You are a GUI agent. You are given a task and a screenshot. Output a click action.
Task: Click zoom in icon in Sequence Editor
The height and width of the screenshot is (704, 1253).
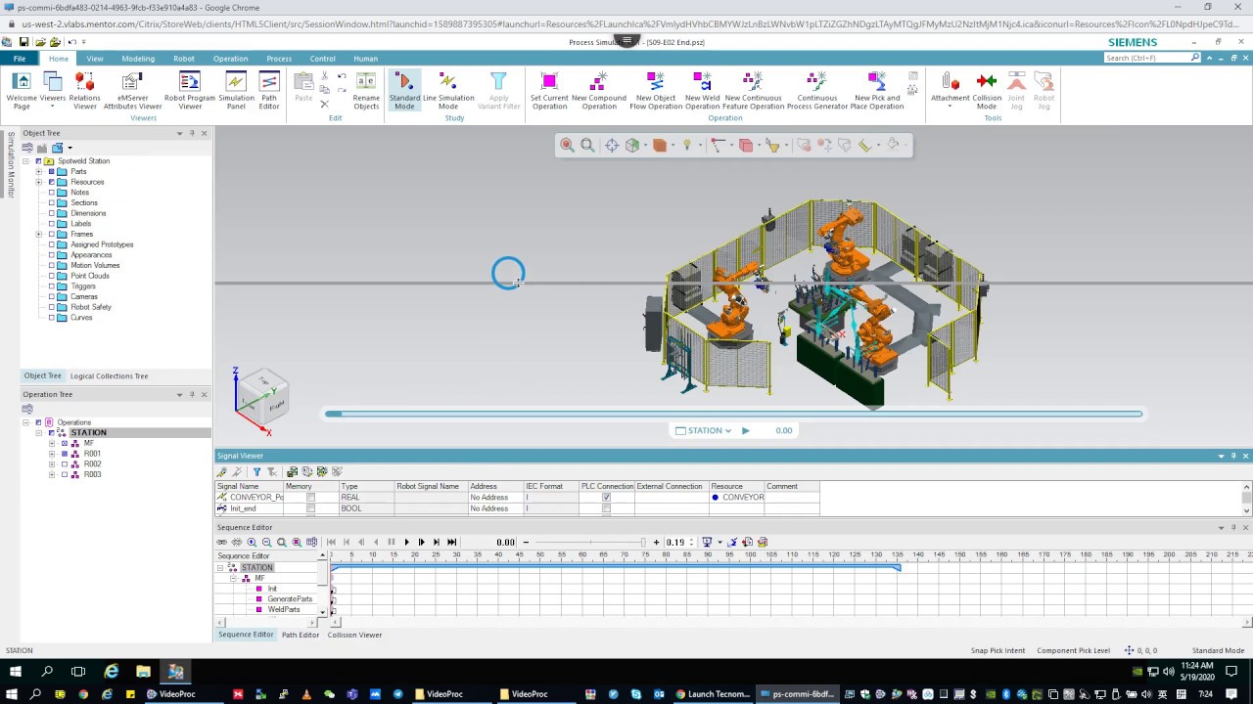(x=252, y=542)
